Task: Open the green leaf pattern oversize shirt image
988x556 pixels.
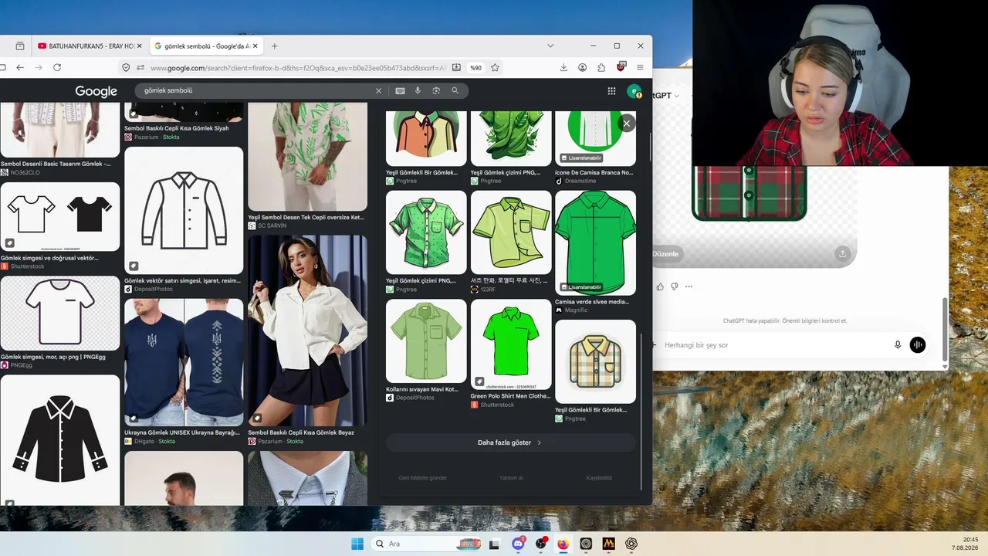Action: click(308, 156)
